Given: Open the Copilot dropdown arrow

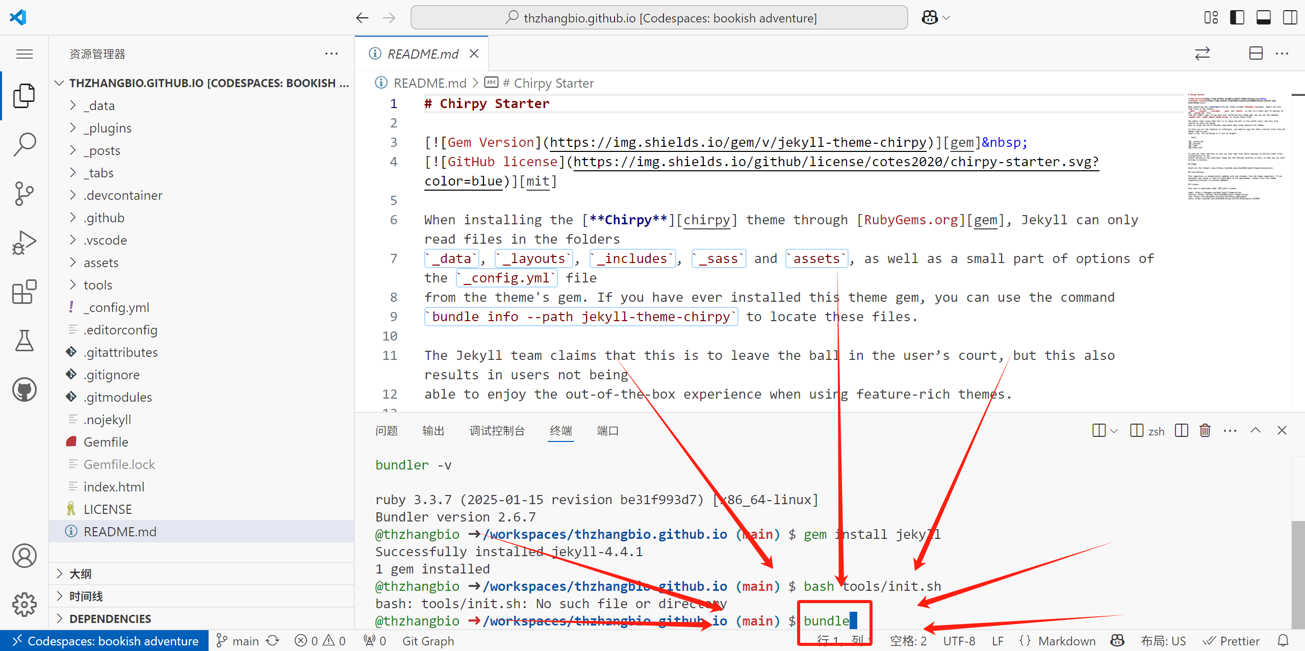Looking at the screenshot, I should pos(947,18).
